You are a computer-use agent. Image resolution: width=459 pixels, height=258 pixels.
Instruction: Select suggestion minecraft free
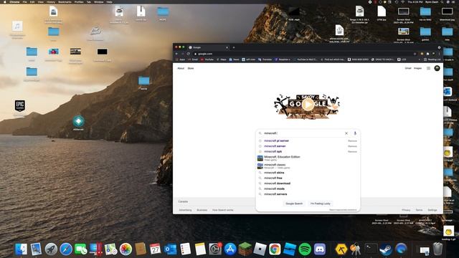tap(273, 178)
